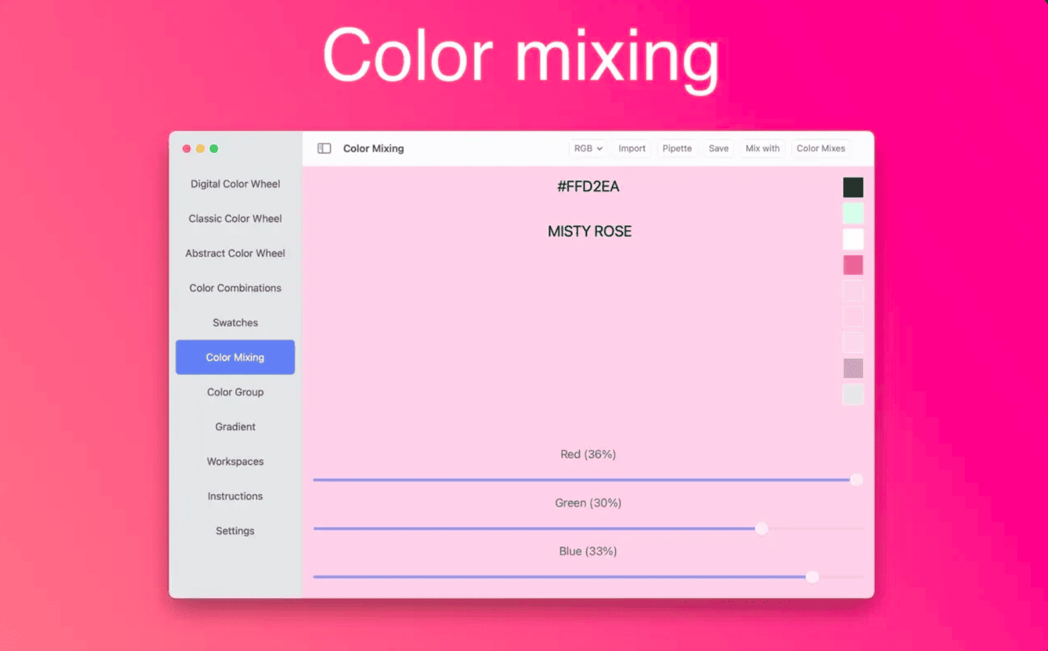
Task: Activate the Pipette color picker
Action: [x=677, y=148]
